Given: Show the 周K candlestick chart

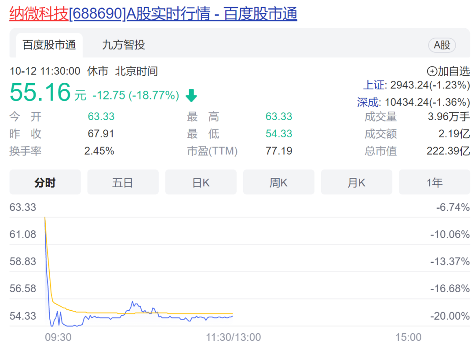Looking at the screenshot, I should click(x=278, y=182).
